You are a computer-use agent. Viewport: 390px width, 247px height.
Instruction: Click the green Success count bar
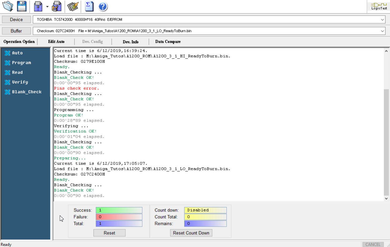pos(119,210)
